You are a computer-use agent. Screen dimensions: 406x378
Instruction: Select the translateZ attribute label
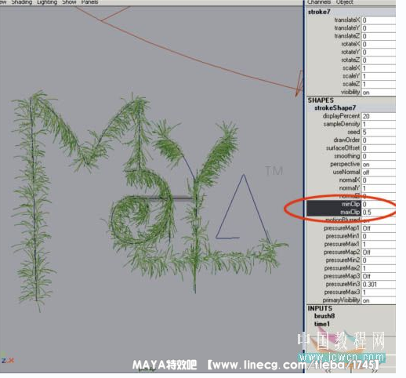[347, 36]
